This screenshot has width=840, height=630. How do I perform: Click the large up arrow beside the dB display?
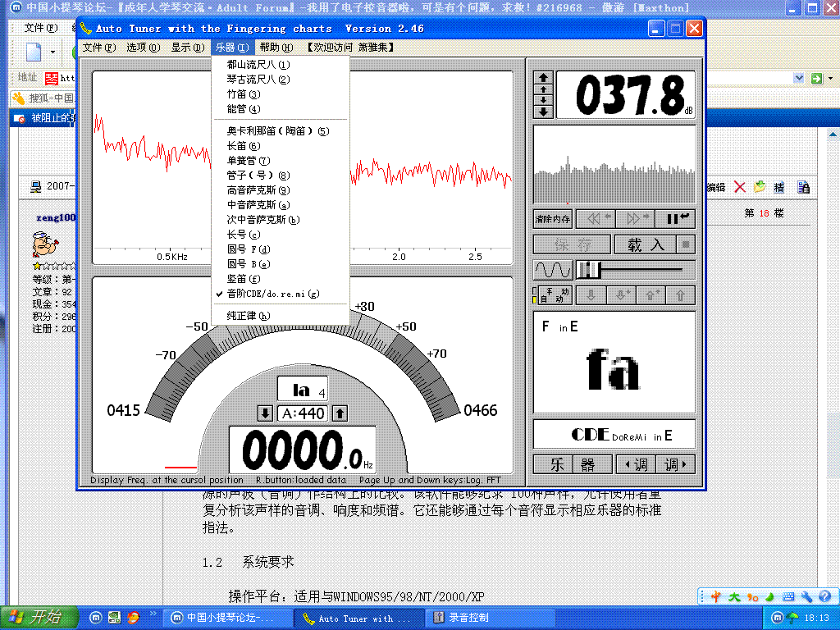click(543, 78)
